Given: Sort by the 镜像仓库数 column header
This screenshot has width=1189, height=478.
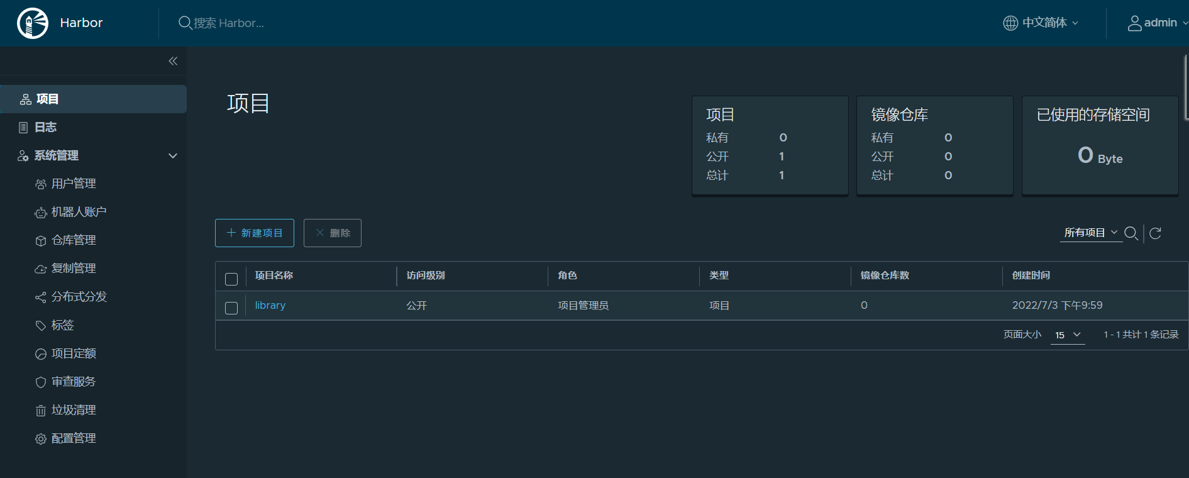Looking at the screenshot, I should (885, 275).
